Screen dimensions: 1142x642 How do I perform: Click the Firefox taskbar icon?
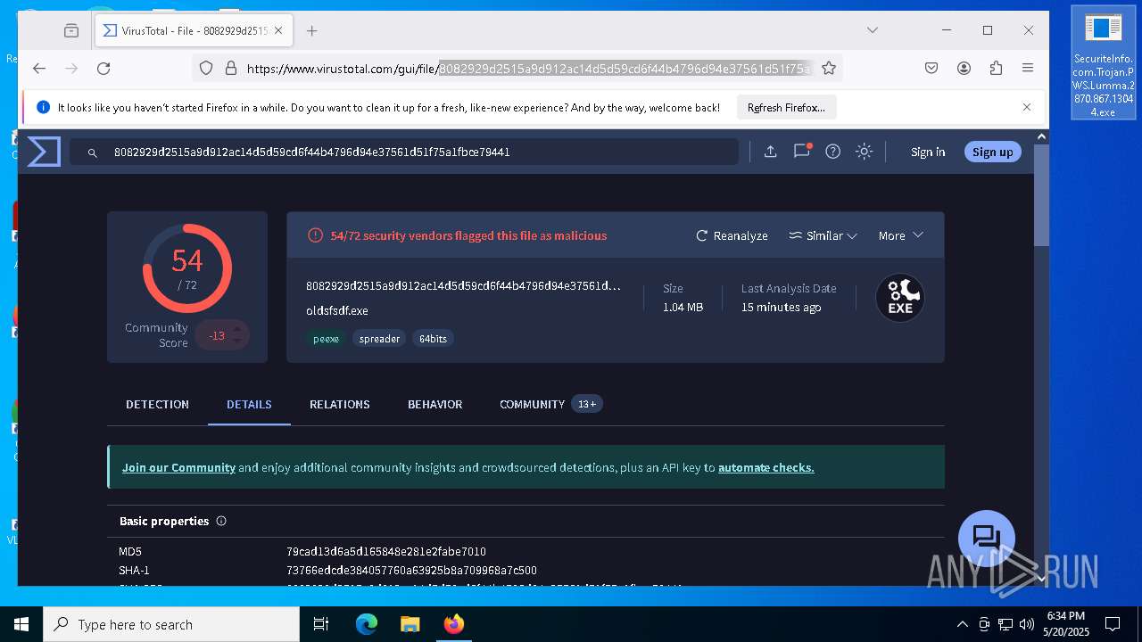(453, 624)
